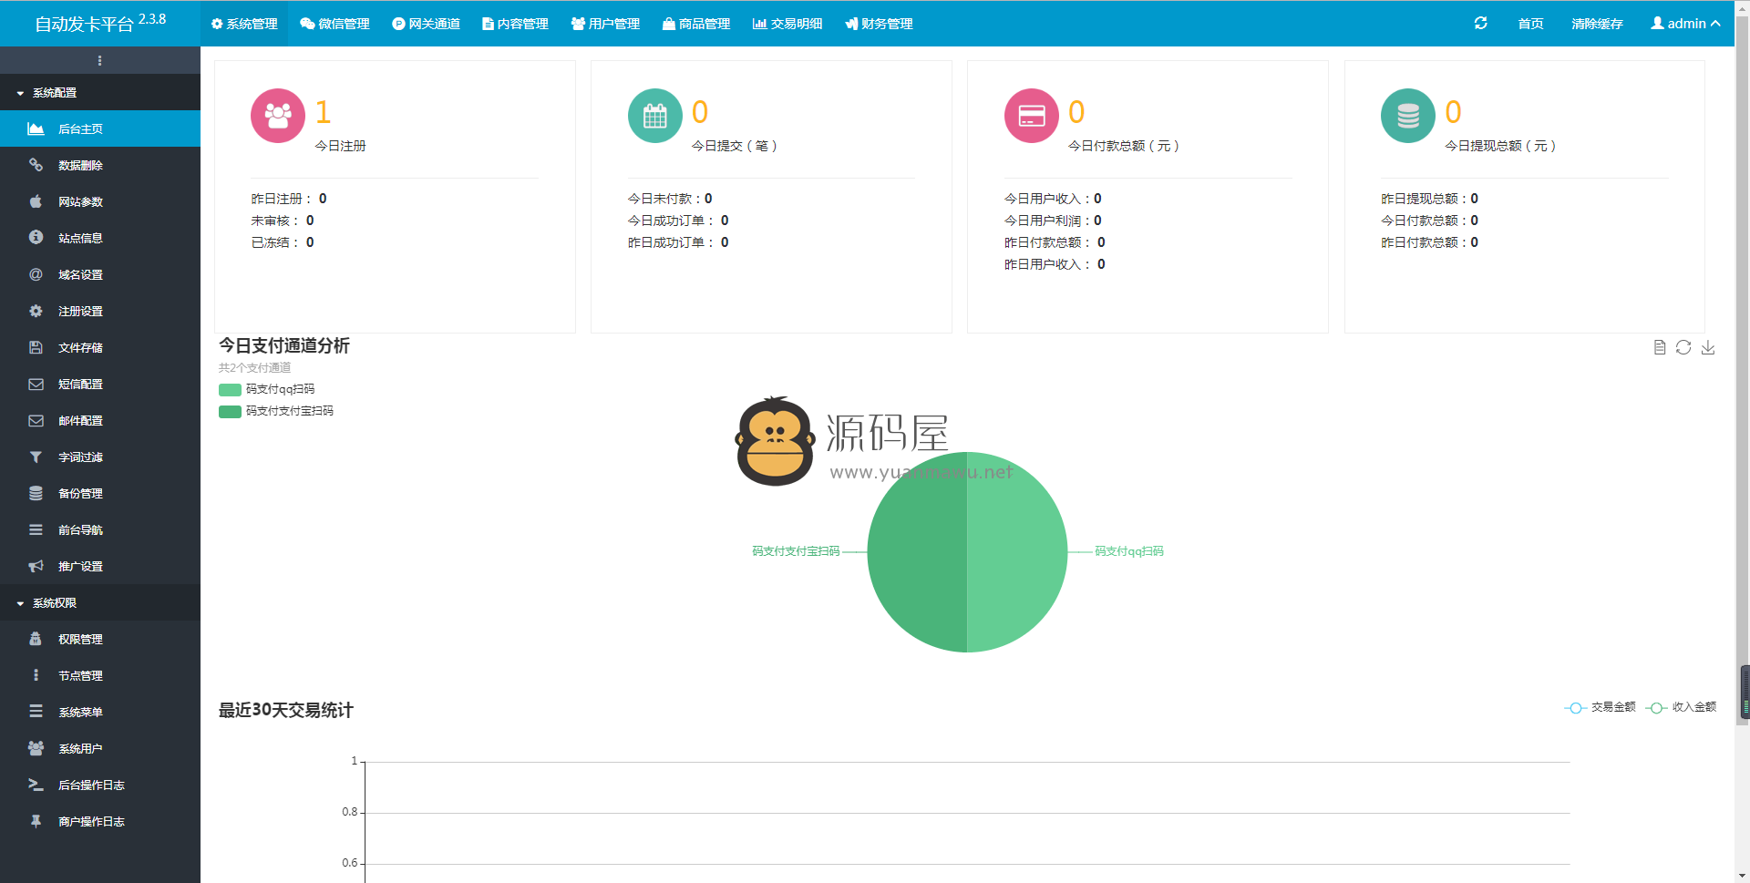The height and width of the screenshot is (883, 1750).
Task: Click the 系统用户 users icon
Action: click(x=36, y=748)
